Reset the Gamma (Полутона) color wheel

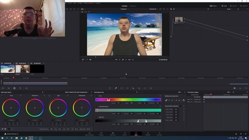coord(44,96)
